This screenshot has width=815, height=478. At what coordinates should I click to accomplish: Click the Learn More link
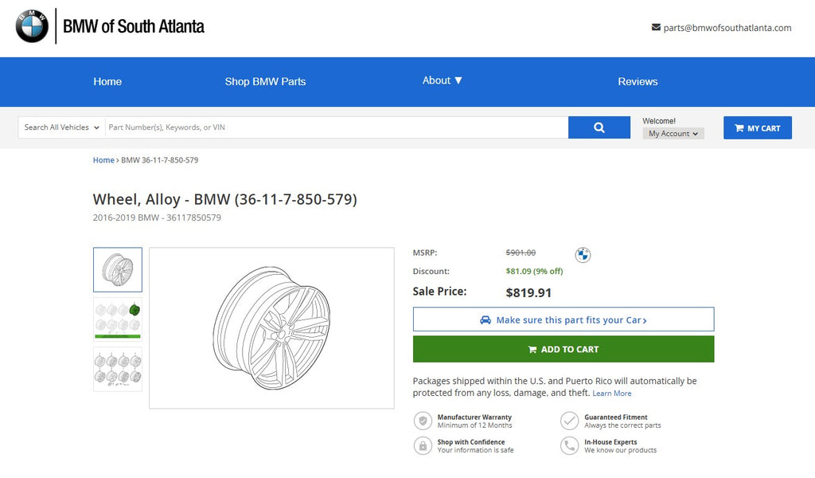point(612,394)
